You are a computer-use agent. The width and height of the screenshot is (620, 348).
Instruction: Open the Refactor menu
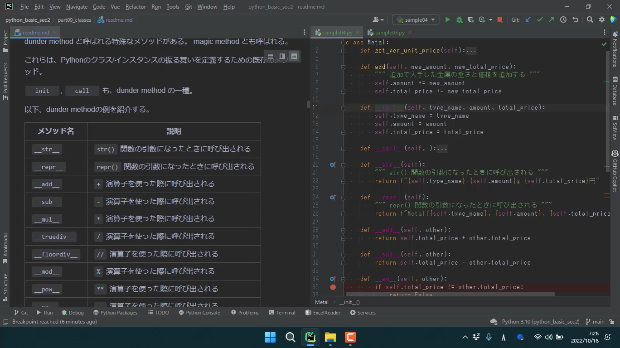click(x=136, y=7)
